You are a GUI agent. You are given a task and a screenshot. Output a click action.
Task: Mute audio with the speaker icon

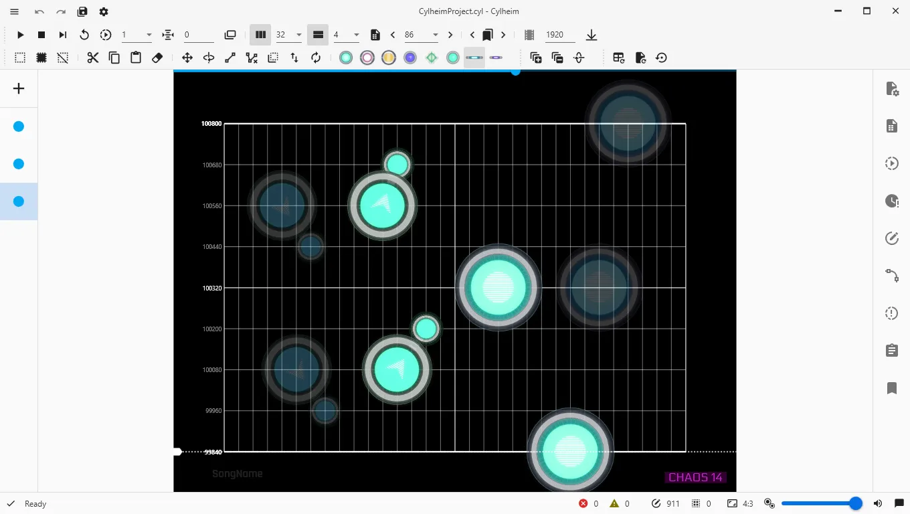877,503
